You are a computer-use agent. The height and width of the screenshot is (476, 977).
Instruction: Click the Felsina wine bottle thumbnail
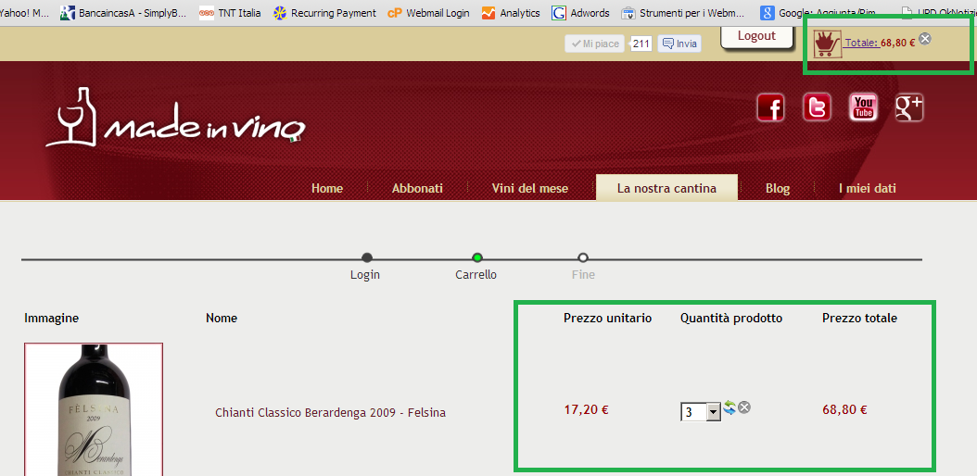click(x=94, y=408)
